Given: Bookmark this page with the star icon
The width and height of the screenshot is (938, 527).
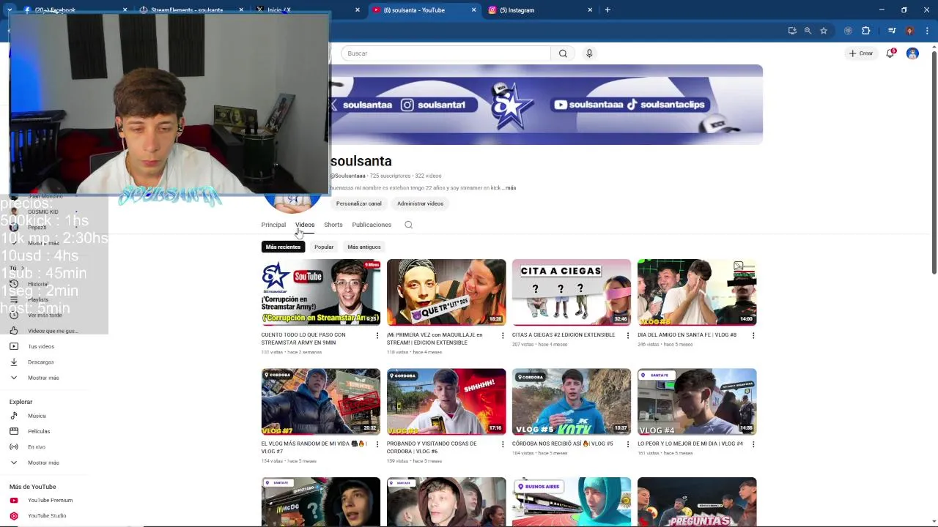Looking at the screenshot, I should pos(824,31).
